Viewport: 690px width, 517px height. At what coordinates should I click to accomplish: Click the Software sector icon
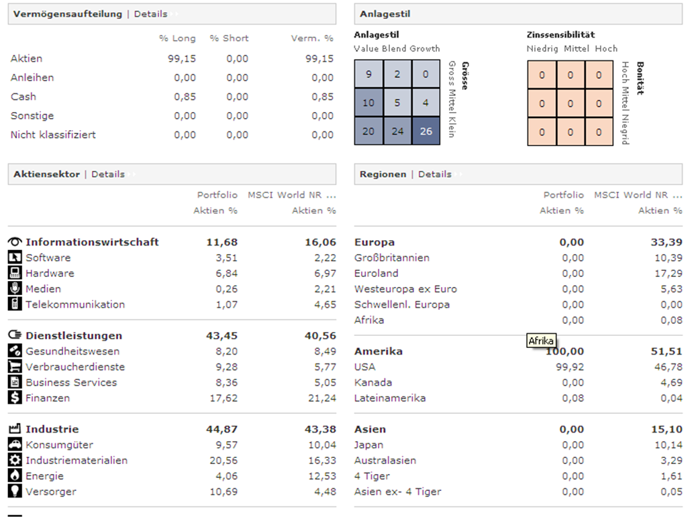[x=15, y=257]
